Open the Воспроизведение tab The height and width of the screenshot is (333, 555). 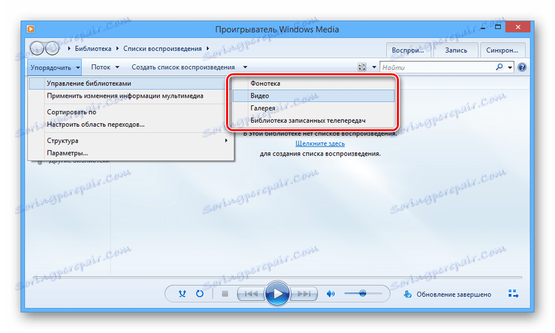point(408,50)
